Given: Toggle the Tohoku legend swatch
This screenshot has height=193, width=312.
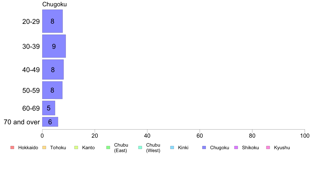Looking at the screenshot, I should tap(44, 147).
